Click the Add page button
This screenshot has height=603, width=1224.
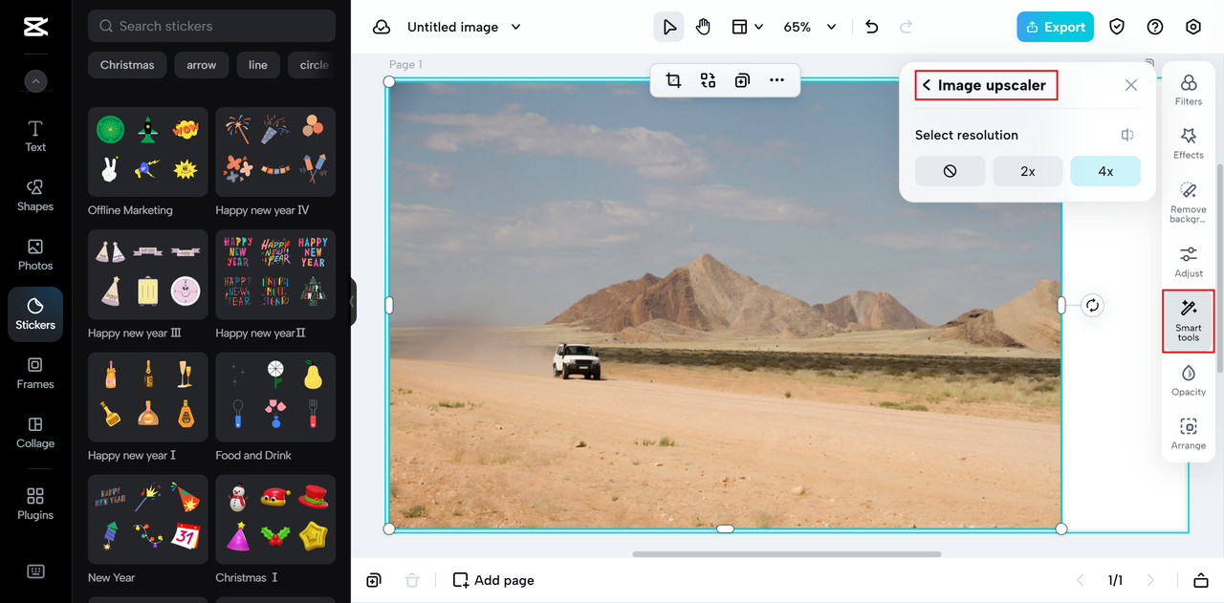pyautogui.click(x=493, y=580)
